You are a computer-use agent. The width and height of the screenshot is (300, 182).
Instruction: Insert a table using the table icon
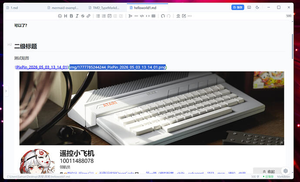click(153, 16)
